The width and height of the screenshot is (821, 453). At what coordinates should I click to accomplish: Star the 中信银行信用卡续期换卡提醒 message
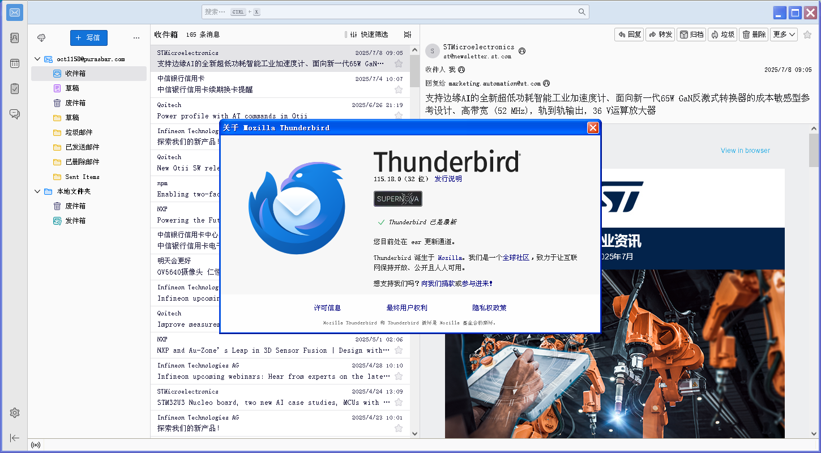[x=399, y=89]
